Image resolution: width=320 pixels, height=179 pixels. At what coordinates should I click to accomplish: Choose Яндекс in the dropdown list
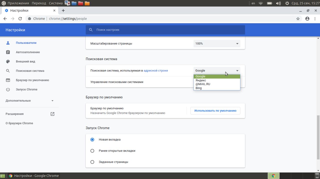click(x=217, y=80)
